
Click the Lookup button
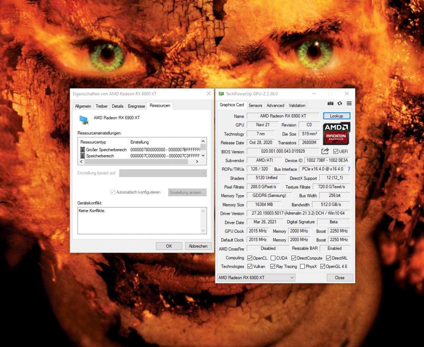(337, 116)
